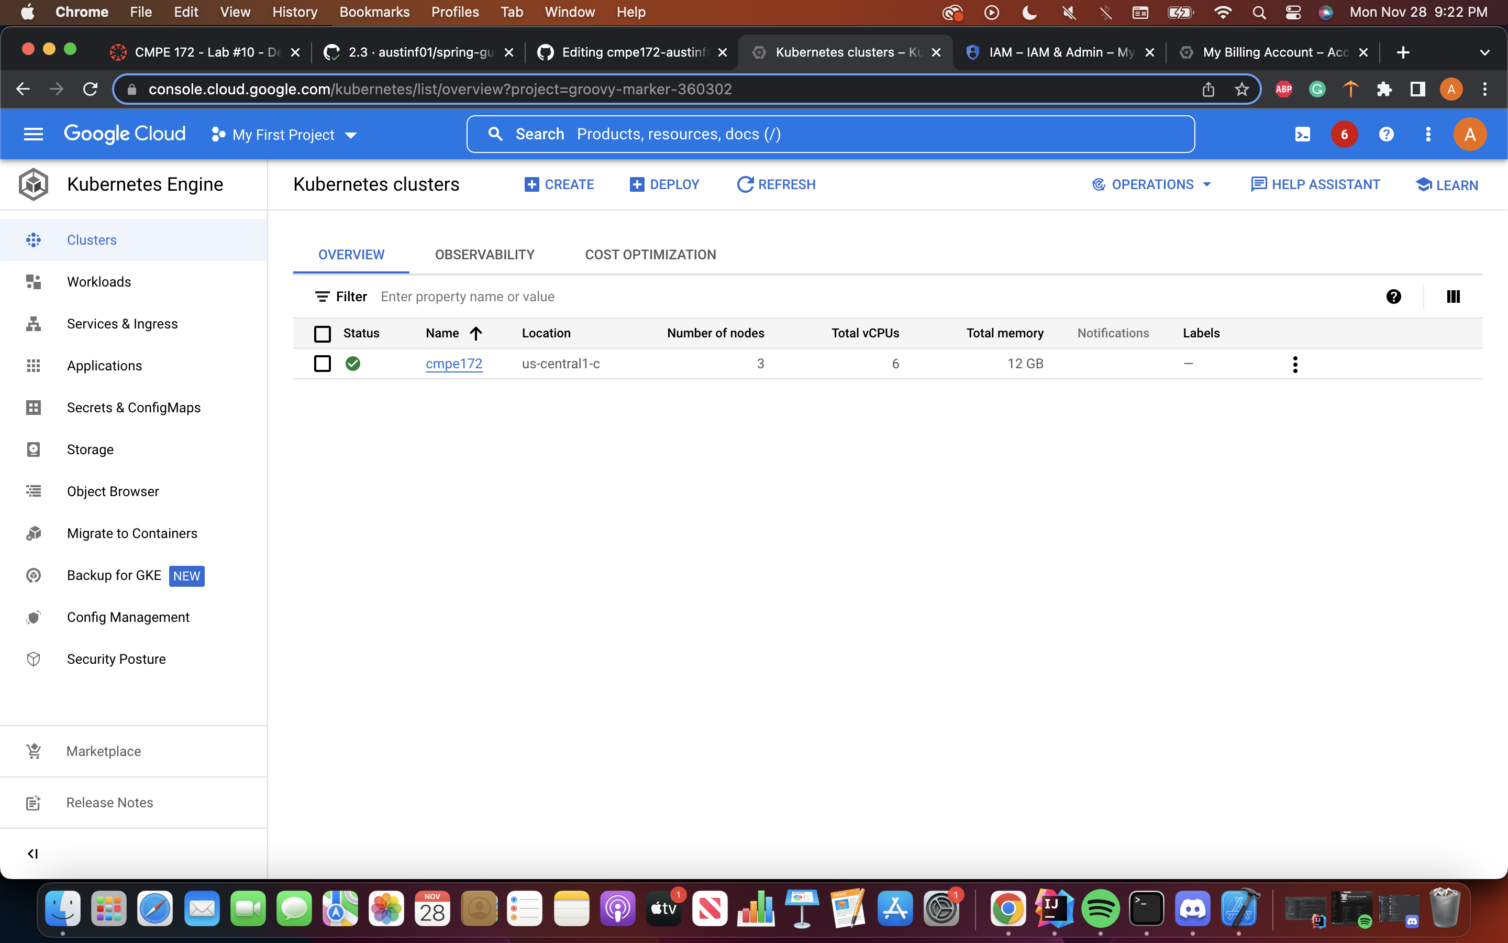Open the History menu in menu bar
Screen dimensions: 1508x943
295,12
